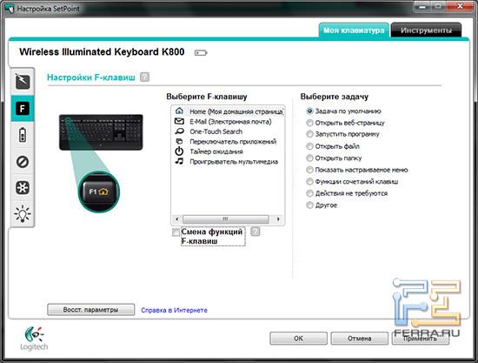478x363 pixels.
Task: Open the hotkeys settings sidebar icon
Action: point(23,82)
